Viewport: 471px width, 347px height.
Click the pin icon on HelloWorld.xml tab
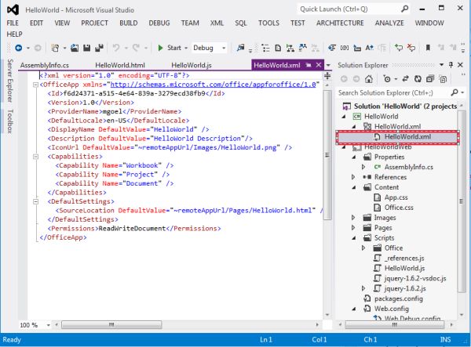(x=309, y=65)
